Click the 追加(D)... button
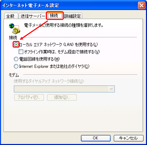 [62, 97]
